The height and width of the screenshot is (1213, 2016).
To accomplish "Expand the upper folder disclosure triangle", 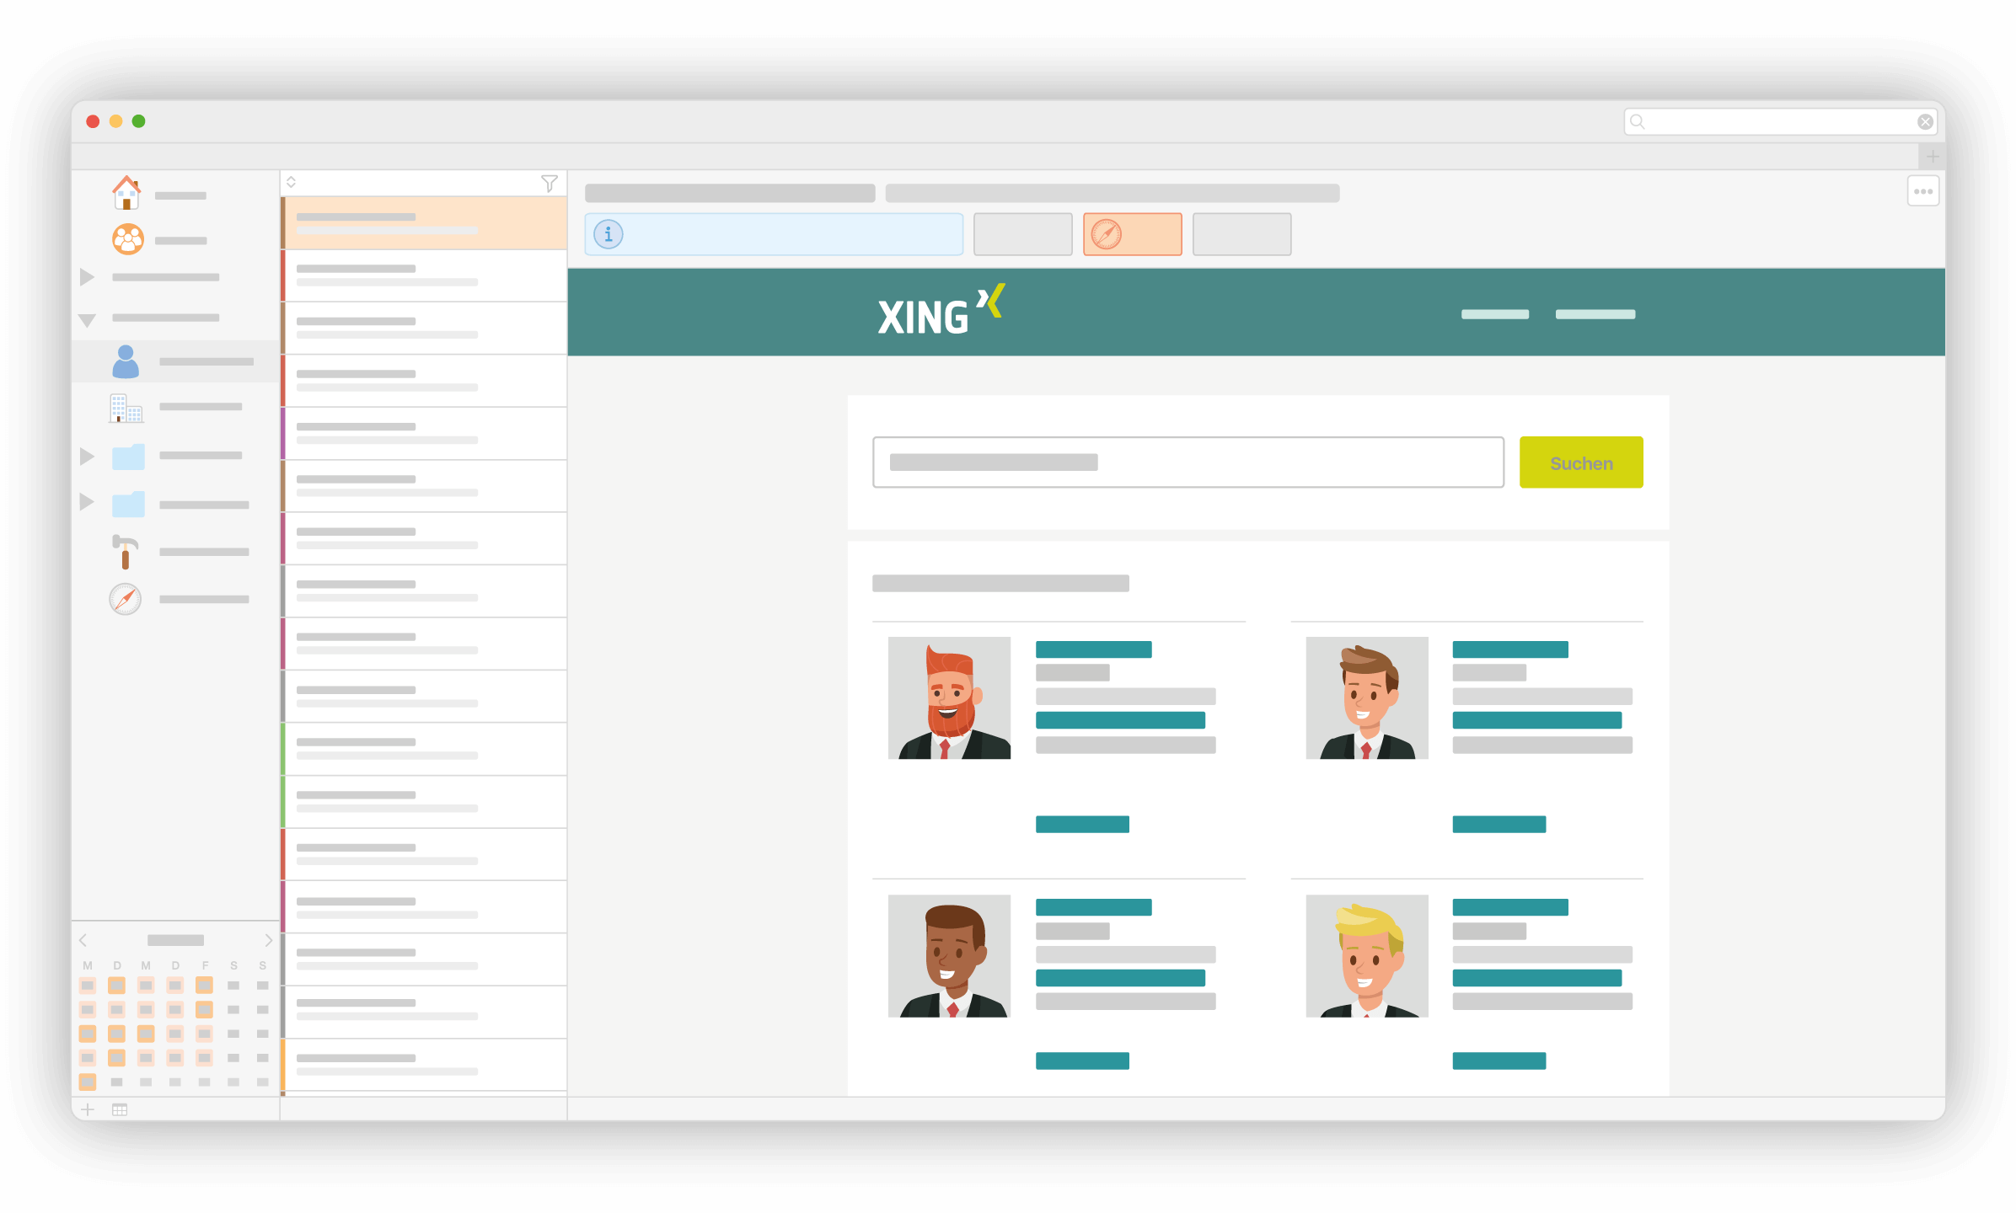I will 87,457.
